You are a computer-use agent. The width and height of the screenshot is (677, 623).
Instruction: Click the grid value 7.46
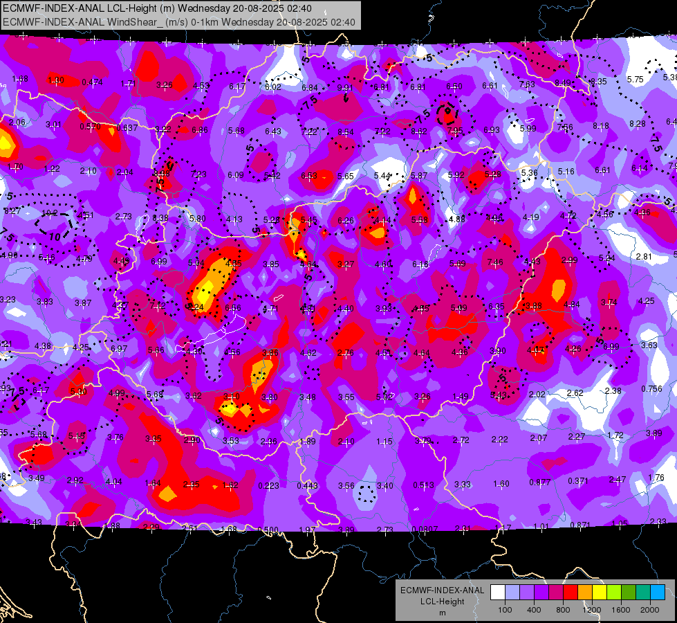[495, 262]
